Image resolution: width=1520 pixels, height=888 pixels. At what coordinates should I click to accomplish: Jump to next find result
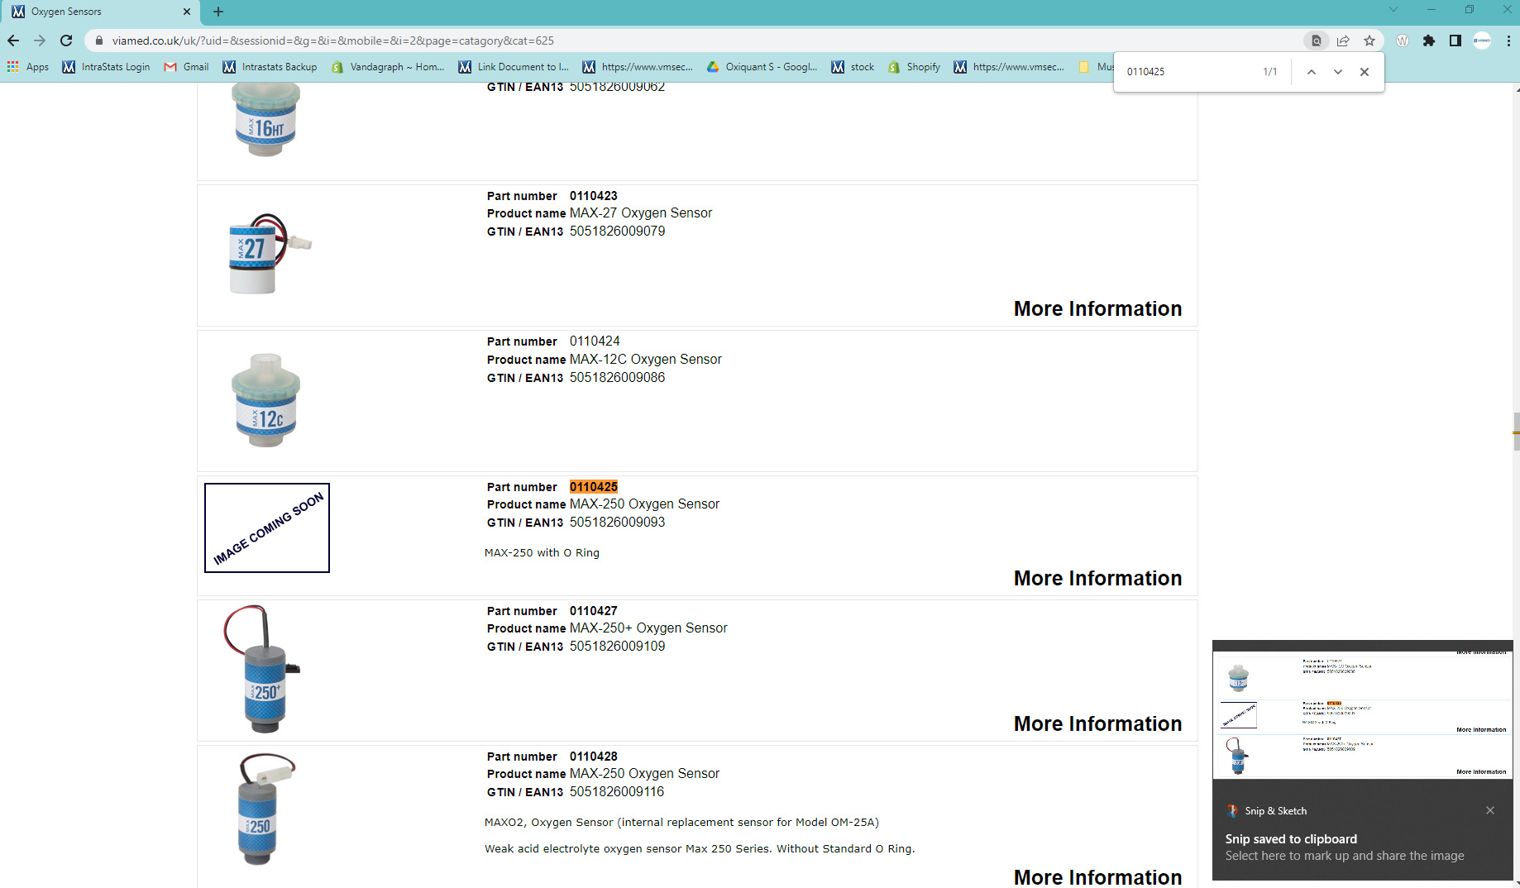coord(1338,72)
